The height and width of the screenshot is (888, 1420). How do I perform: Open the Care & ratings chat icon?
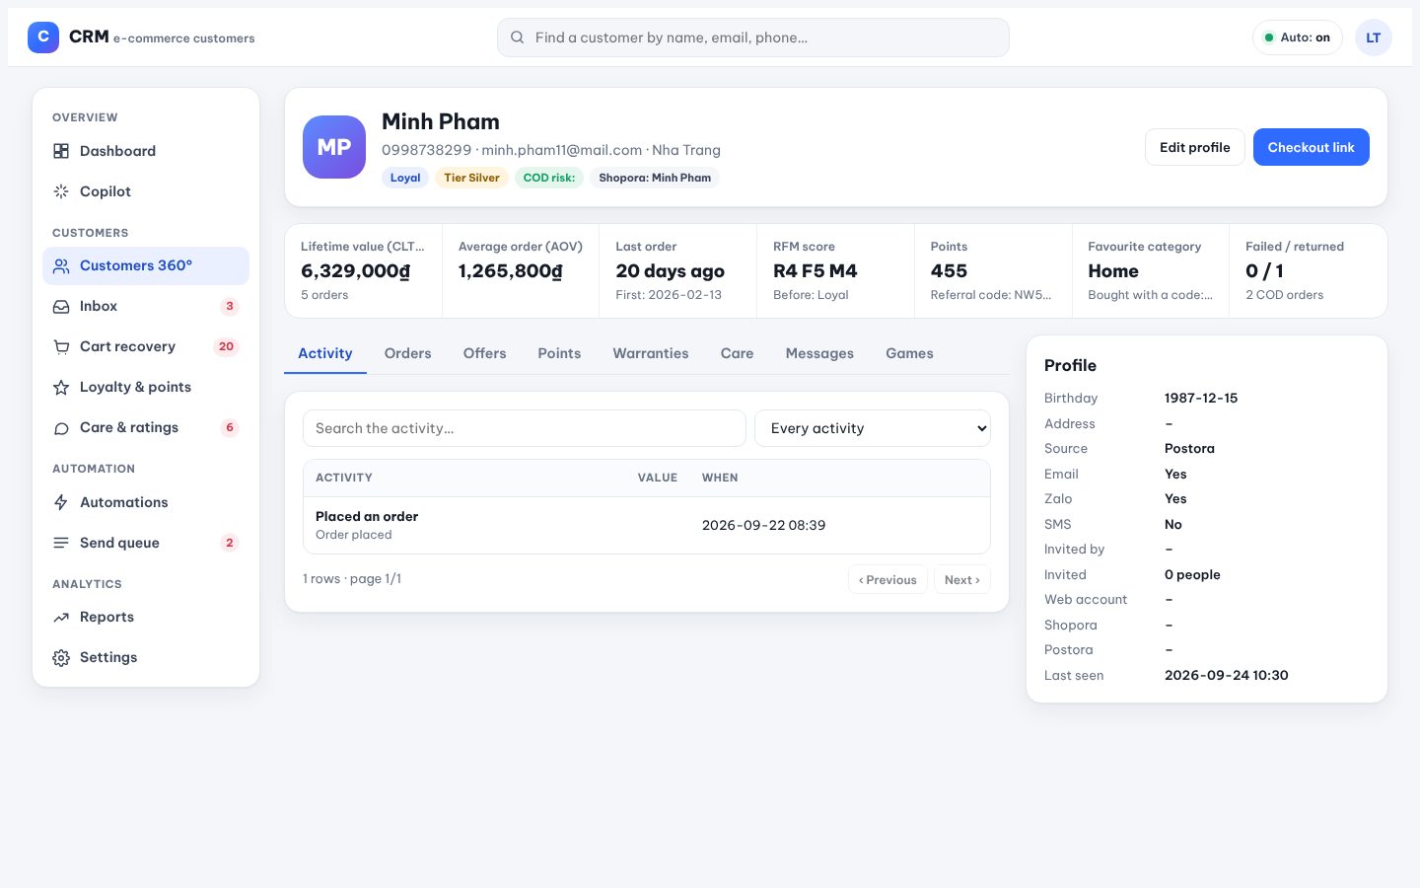click(x=61, y=428)
